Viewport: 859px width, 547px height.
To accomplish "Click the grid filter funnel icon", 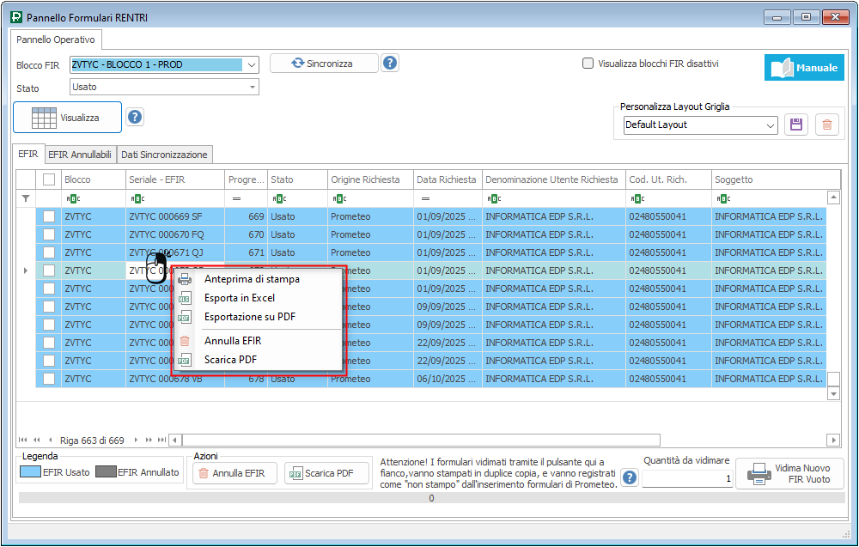I will 25,198.
